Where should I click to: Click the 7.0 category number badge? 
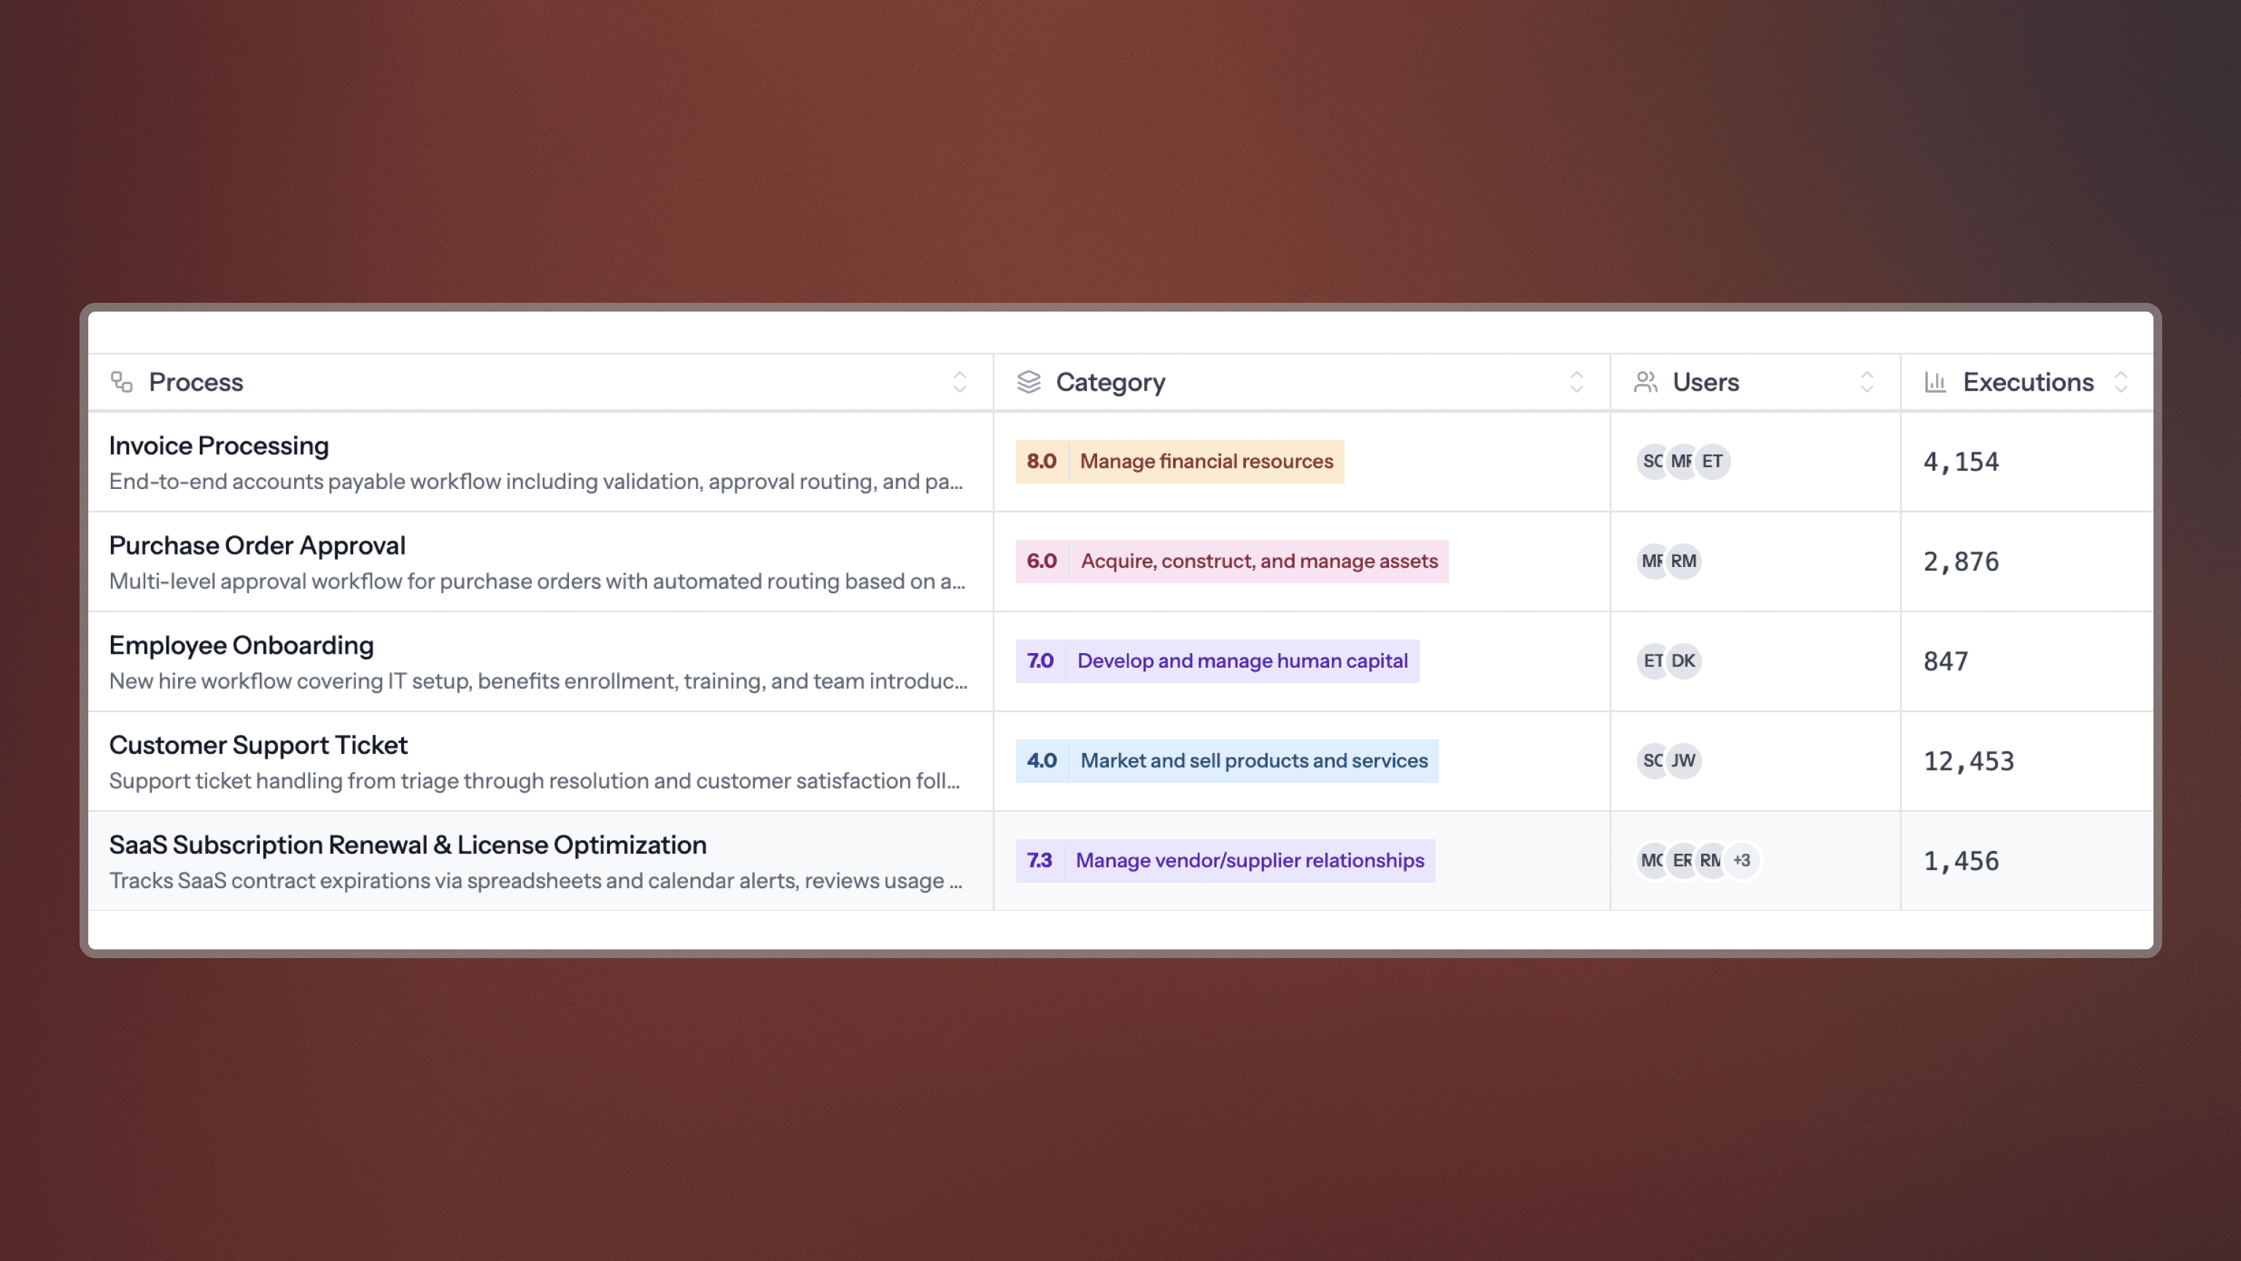1040,660
